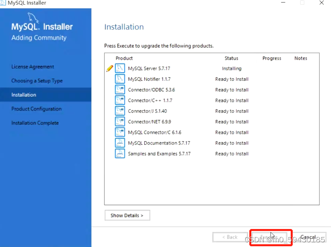Click the 'Installing' status of MySQL Server

(x=232, y=68)
